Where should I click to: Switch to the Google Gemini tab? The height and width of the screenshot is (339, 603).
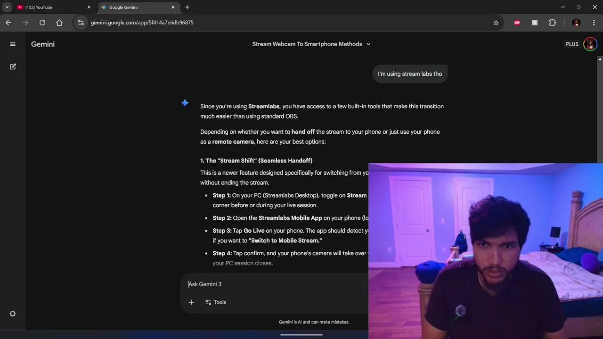coord(139,7)
